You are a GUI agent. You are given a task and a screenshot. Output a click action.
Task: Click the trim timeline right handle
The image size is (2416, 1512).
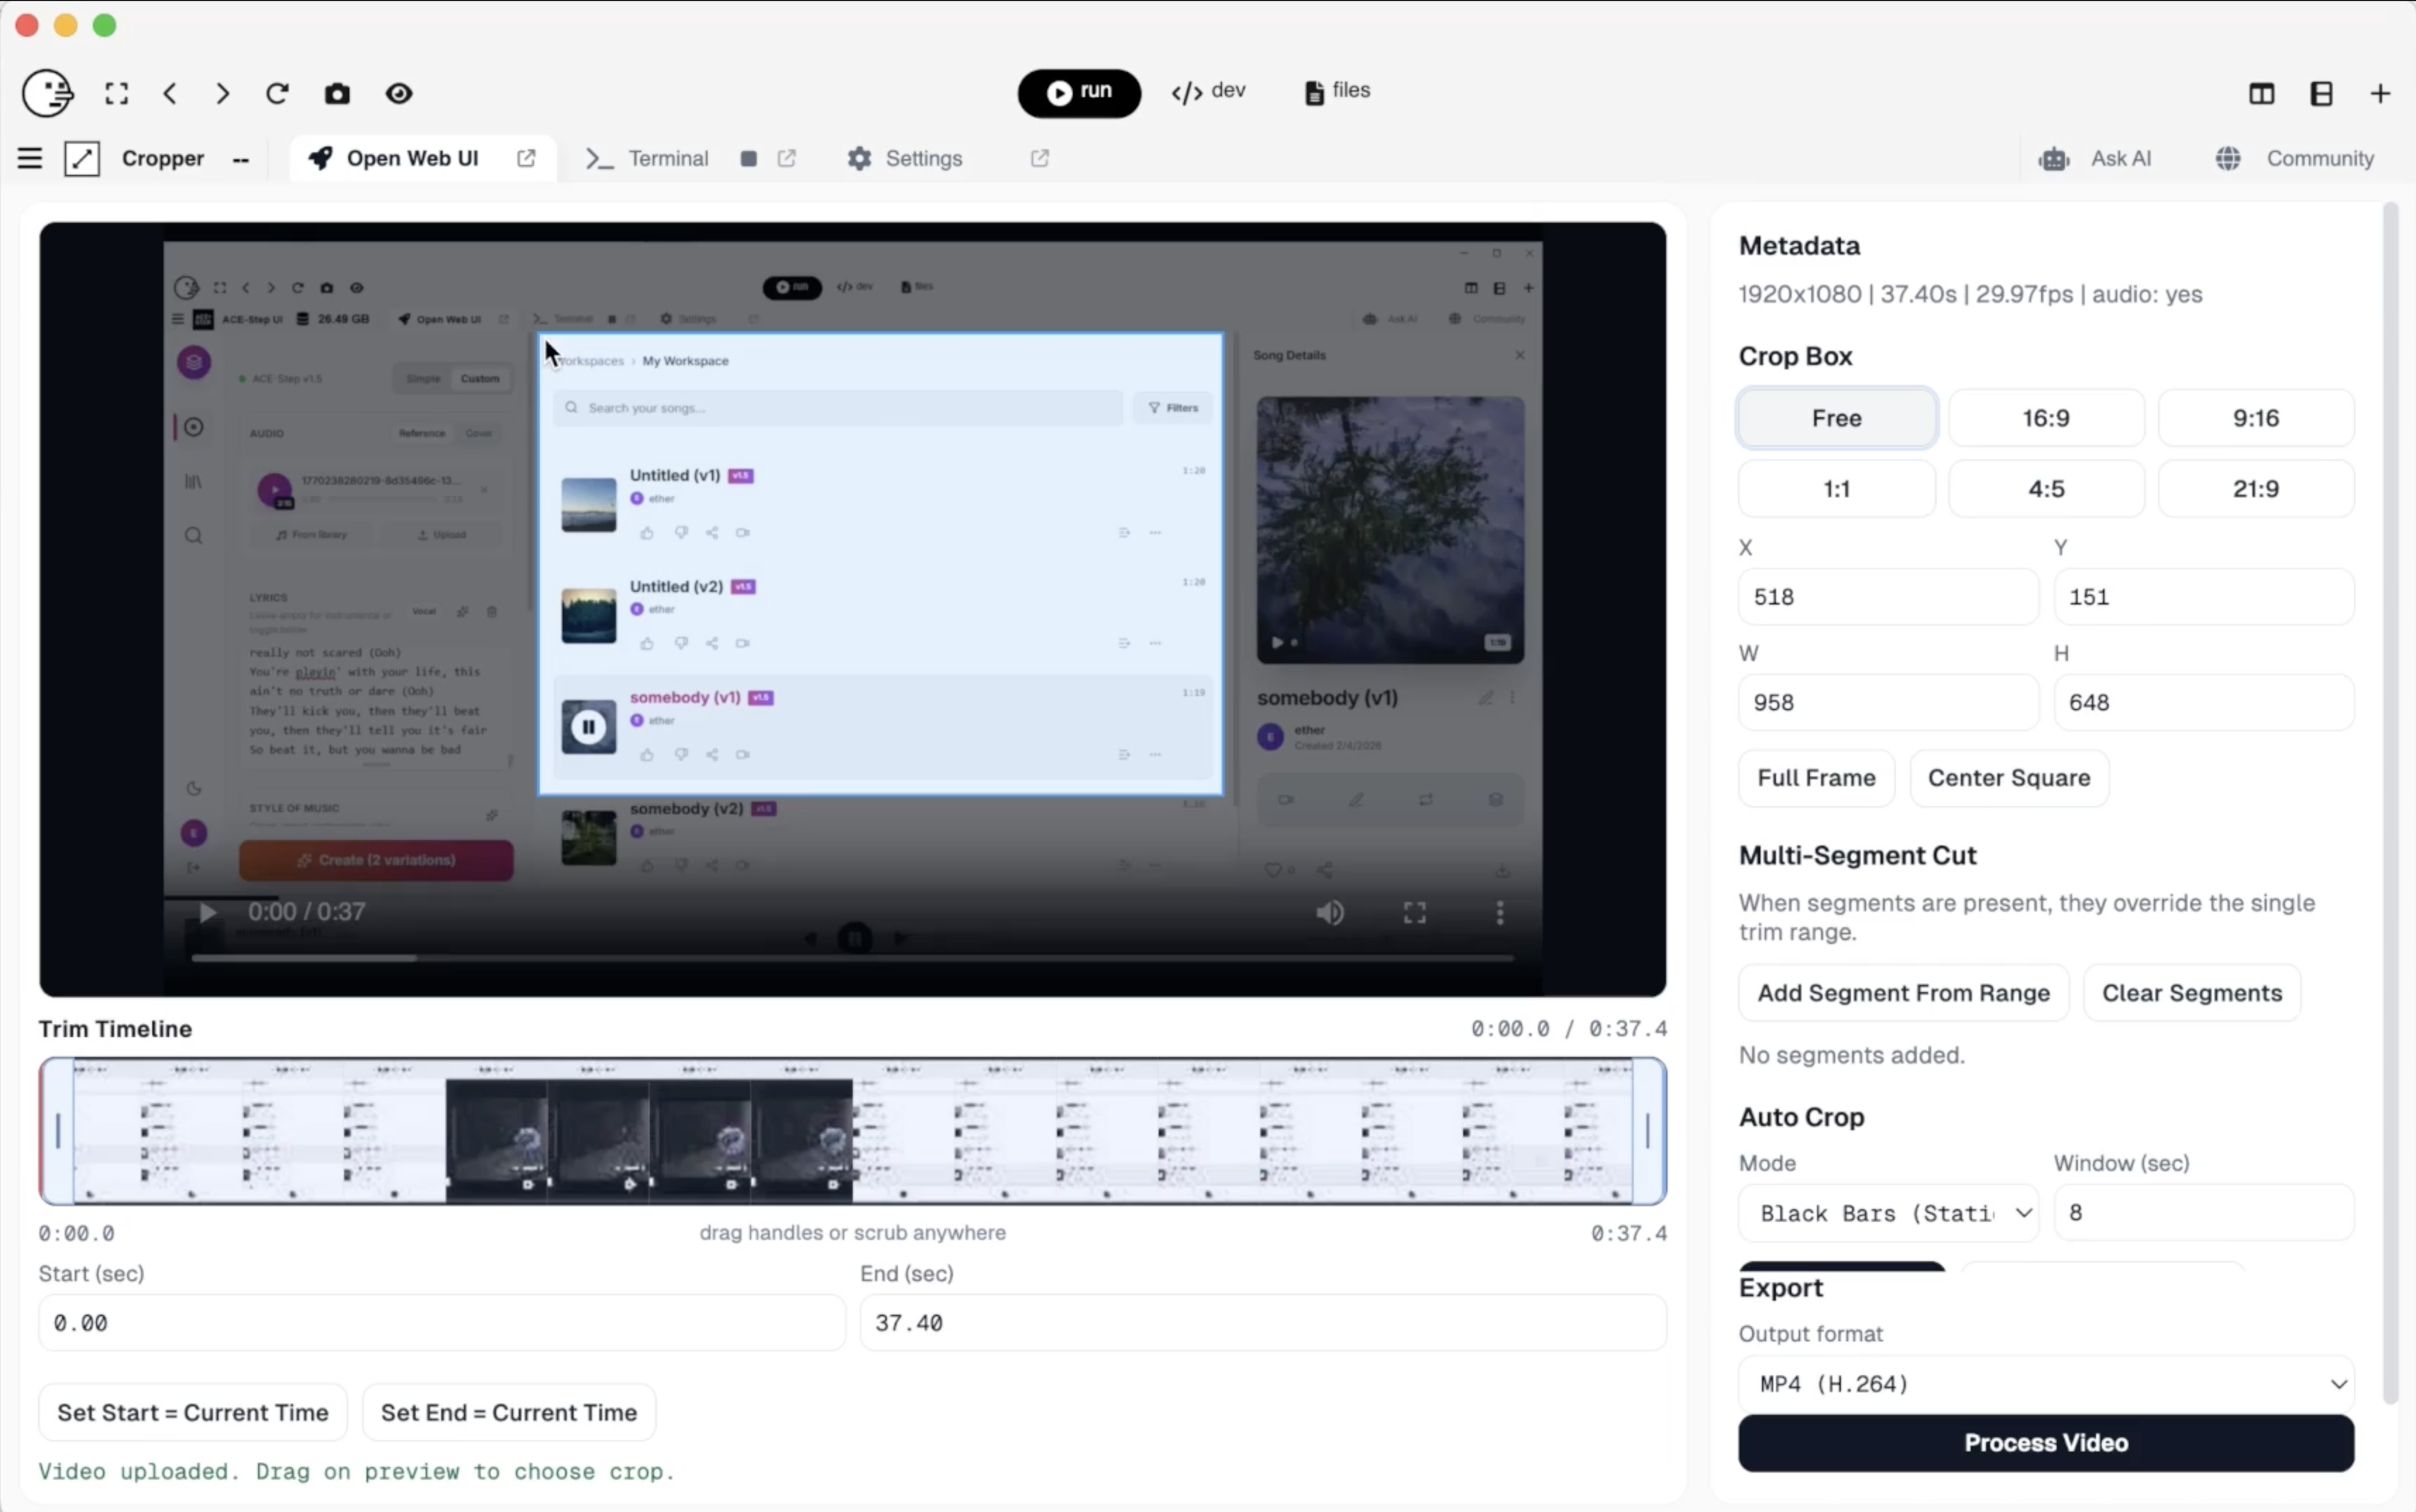click(x=1647, y=1131)
